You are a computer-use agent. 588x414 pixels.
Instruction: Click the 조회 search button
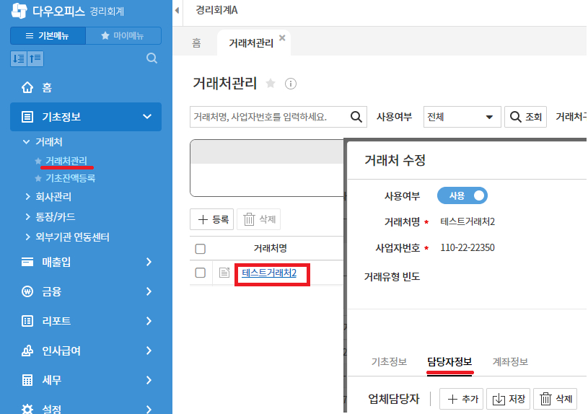(525, 117)
